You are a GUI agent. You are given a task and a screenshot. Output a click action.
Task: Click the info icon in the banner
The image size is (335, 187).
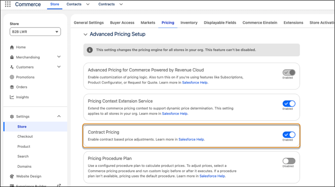[x=90, y=50]
